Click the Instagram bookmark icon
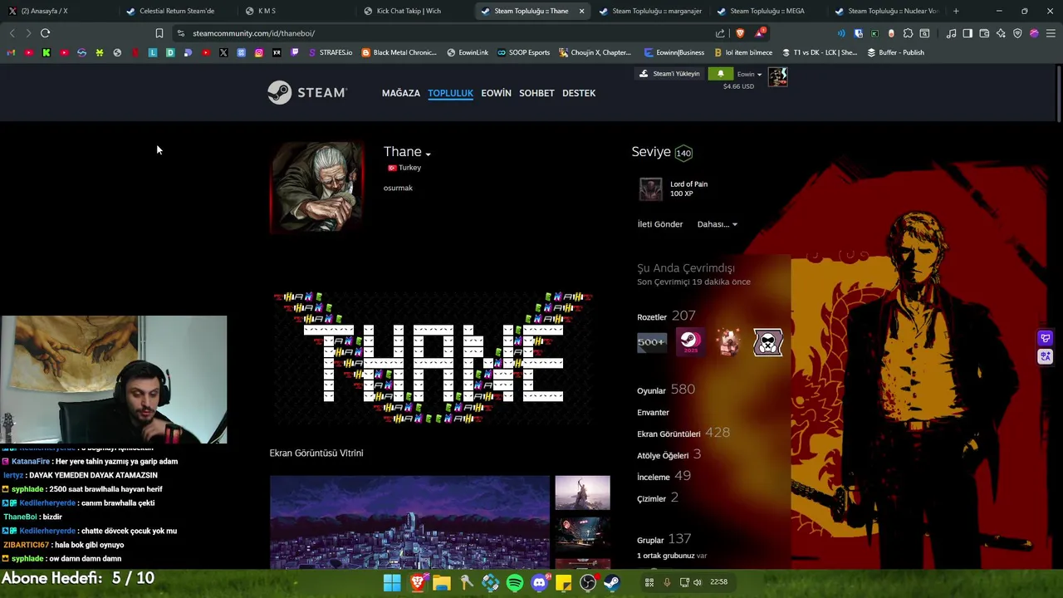Screen dimensions: 1063x598 coord(259,52)
